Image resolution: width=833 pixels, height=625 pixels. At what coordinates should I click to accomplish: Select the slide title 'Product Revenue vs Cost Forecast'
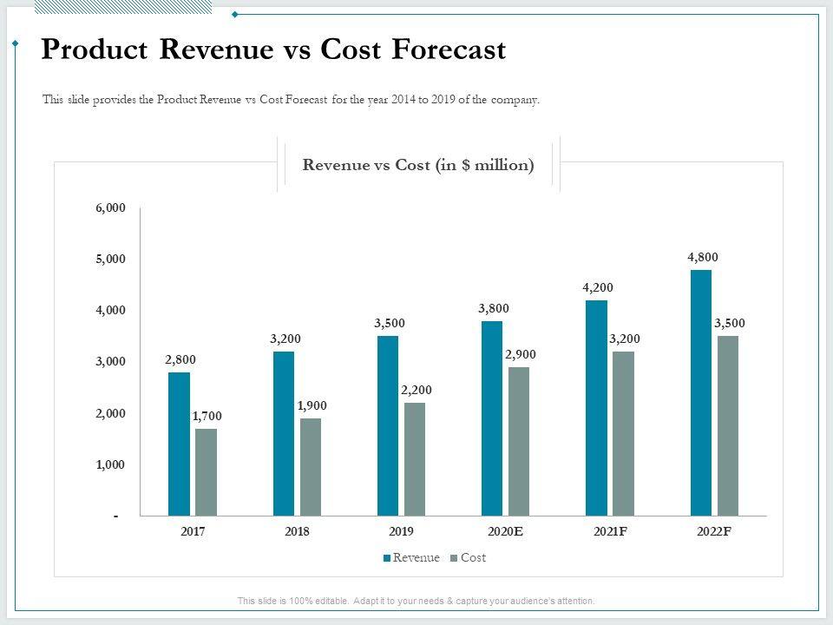pos(273,50)
